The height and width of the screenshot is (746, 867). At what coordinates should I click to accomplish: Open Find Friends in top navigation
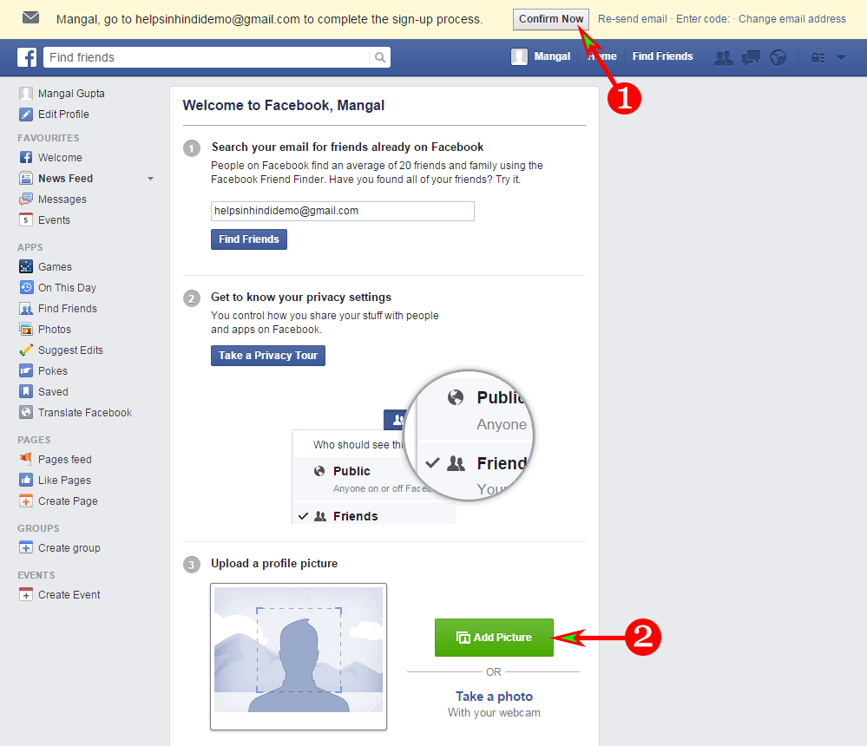pos(662,56)
